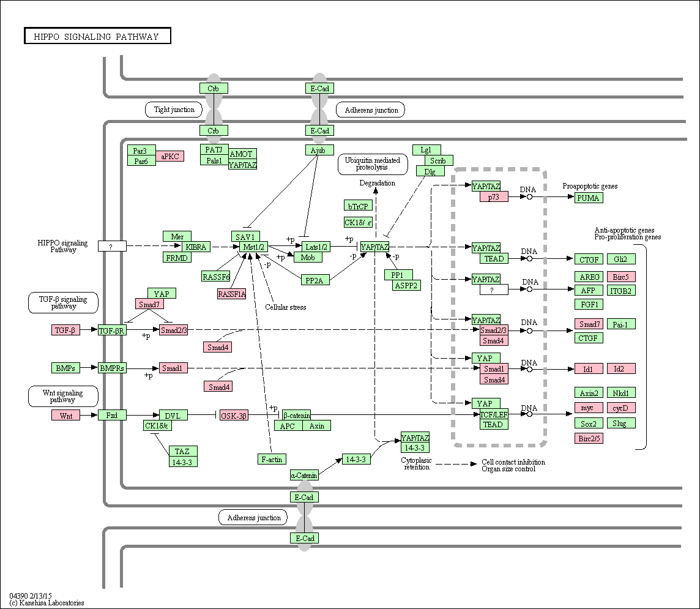The image size is (700, 609).
Task: Open the FGF1 gene box
Action: click(x=589, y=304)
